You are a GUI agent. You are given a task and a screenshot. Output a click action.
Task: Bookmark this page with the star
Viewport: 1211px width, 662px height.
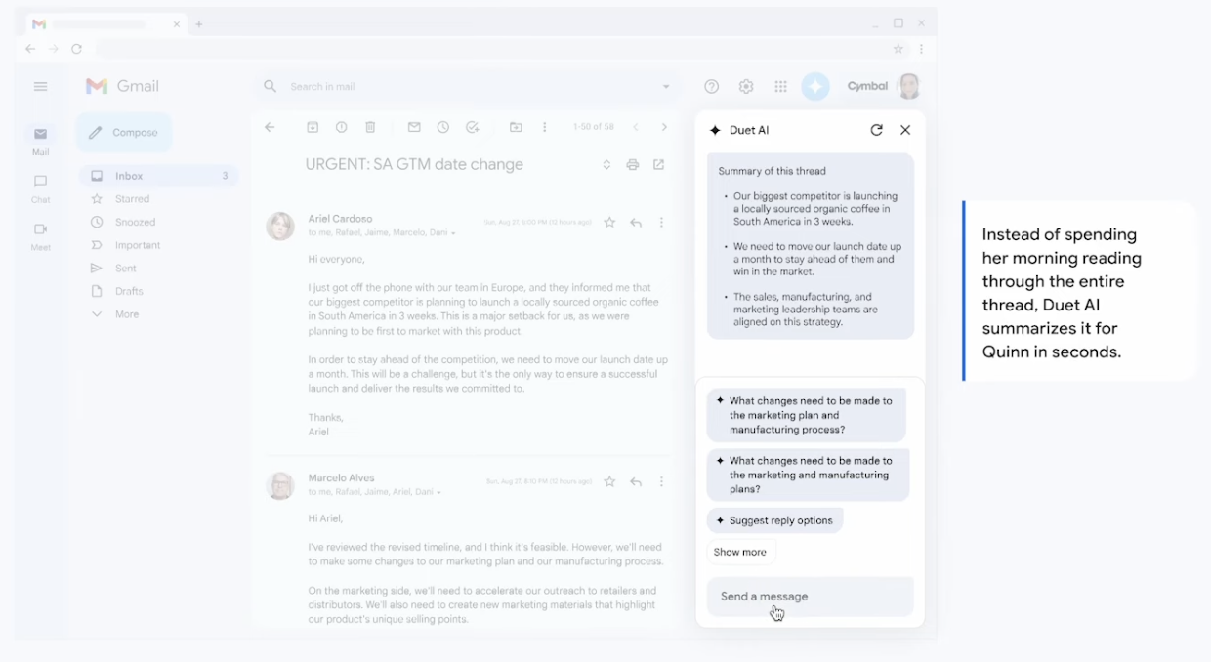pos(898,49)
